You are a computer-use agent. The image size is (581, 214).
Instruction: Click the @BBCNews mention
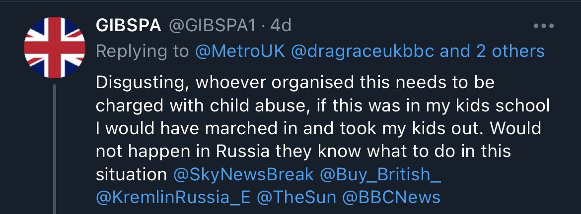coord(391,197)
